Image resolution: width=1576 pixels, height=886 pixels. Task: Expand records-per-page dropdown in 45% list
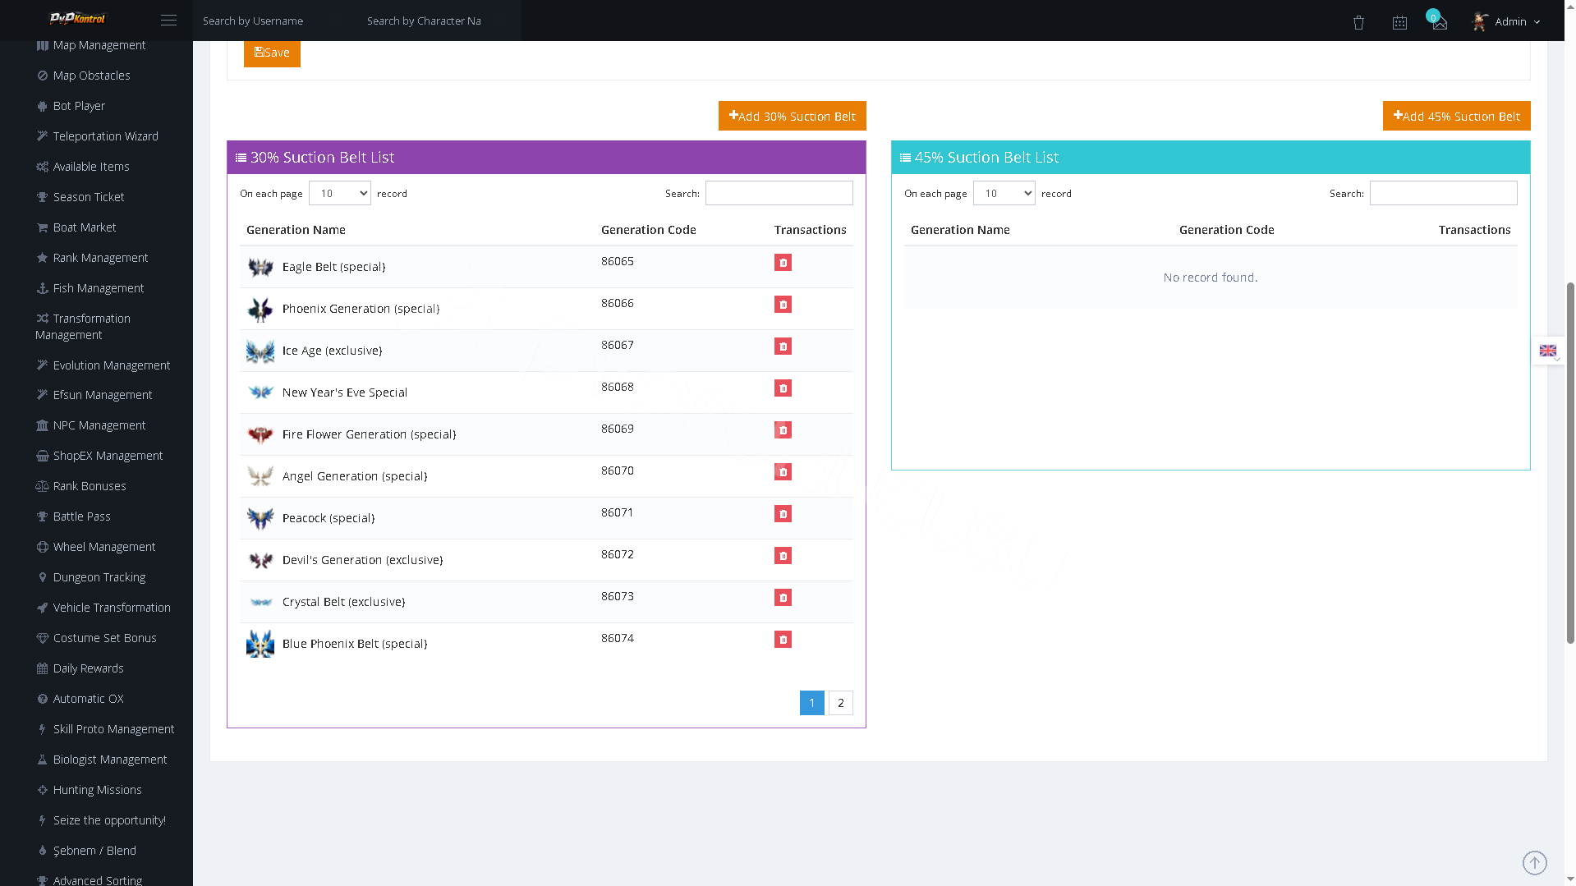pos(1004,194)
